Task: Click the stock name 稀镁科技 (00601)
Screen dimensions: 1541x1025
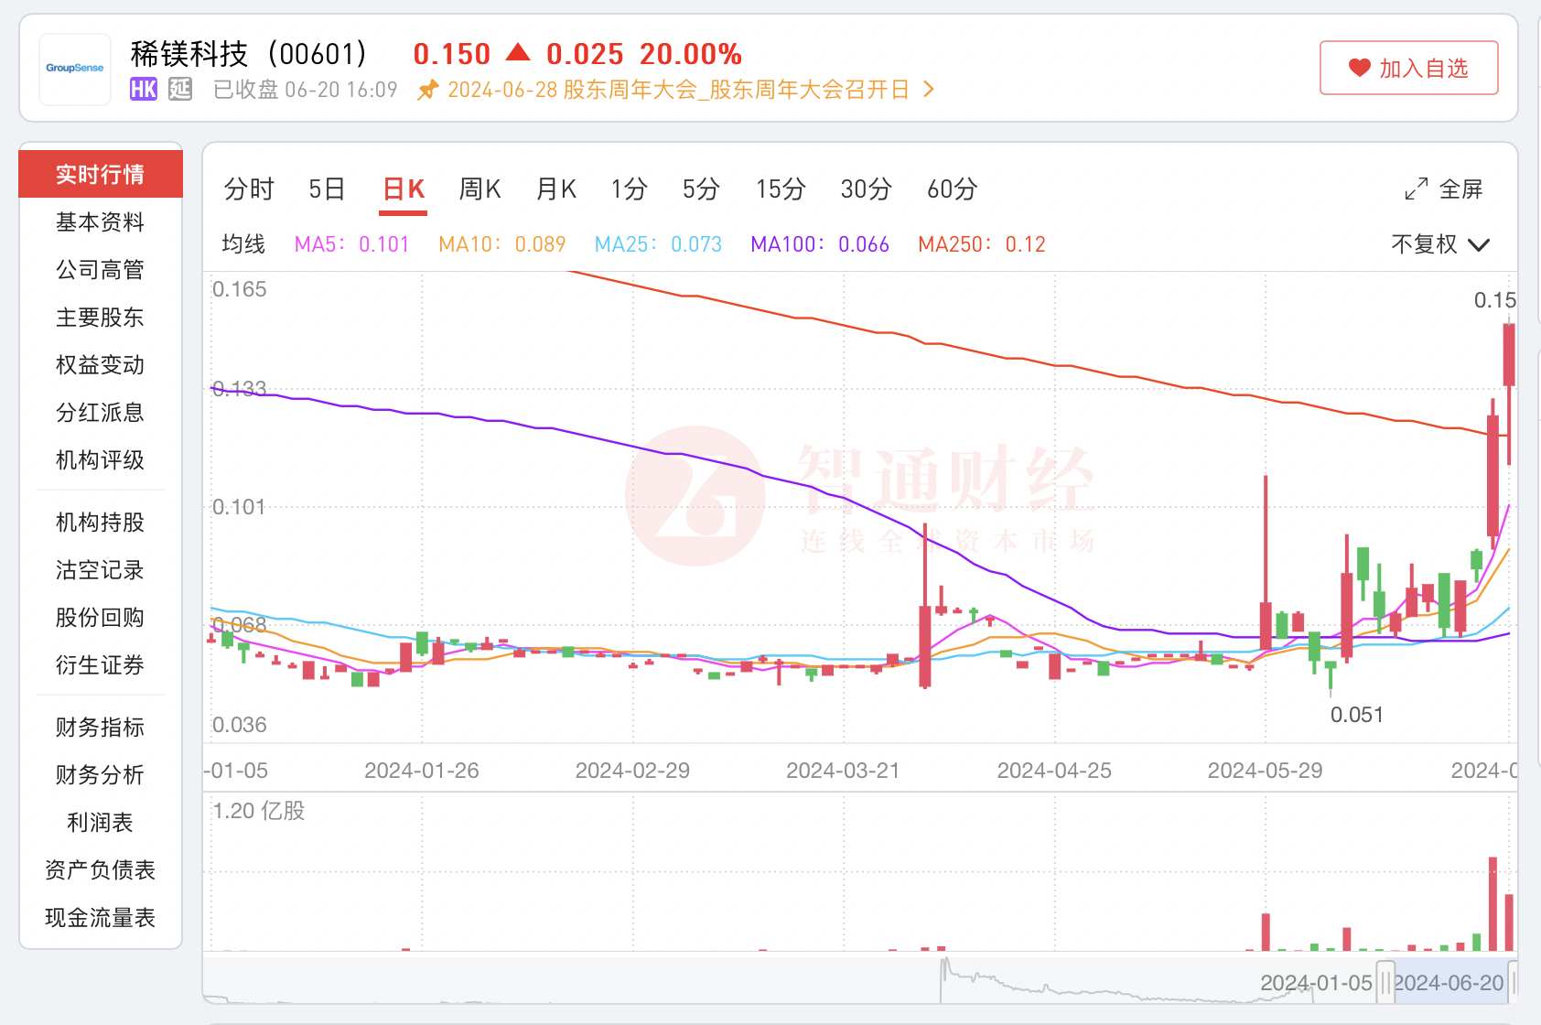Action: (x=249, y=54)
